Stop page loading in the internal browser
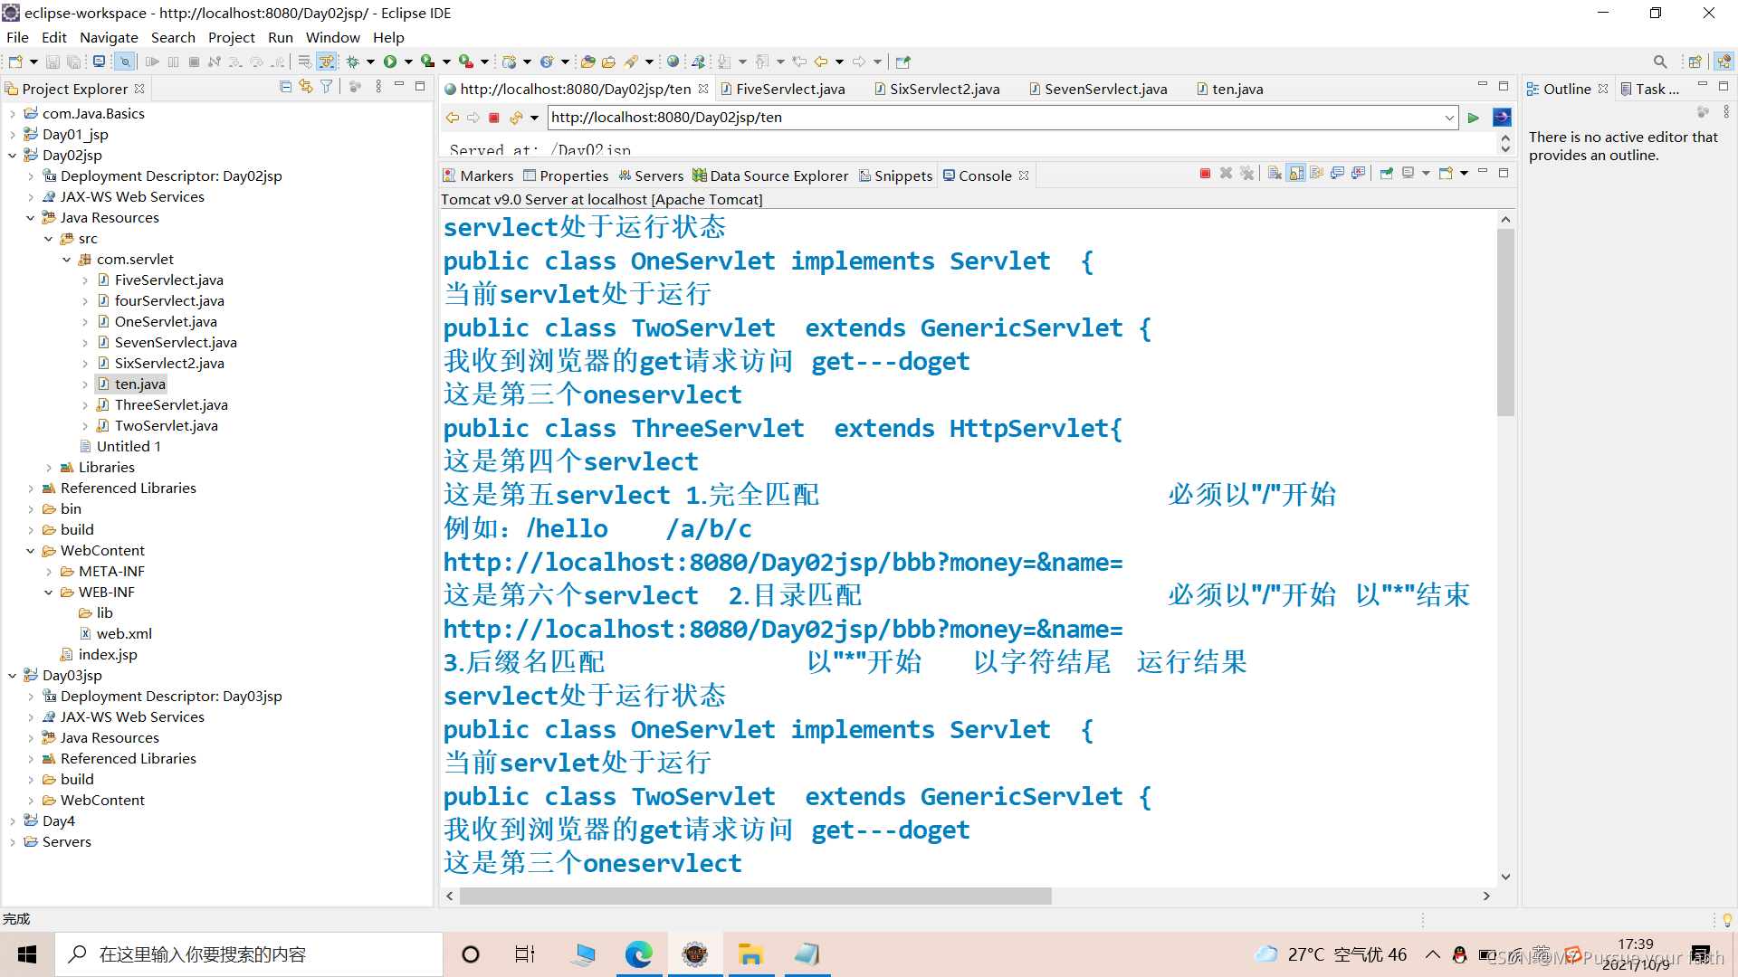 coord(494,118)
